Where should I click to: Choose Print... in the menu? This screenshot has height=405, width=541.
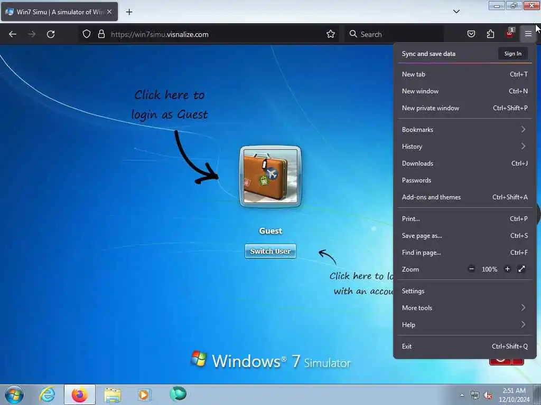tap(465, 219)
